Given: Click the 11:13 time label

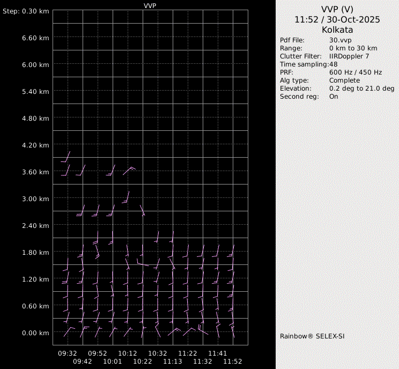Looking at the screenshot, I should tap(173, 361).
